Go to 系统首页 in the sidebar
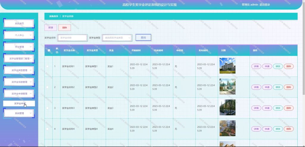This screenshot has width=305, height=147. coord(19,23)
